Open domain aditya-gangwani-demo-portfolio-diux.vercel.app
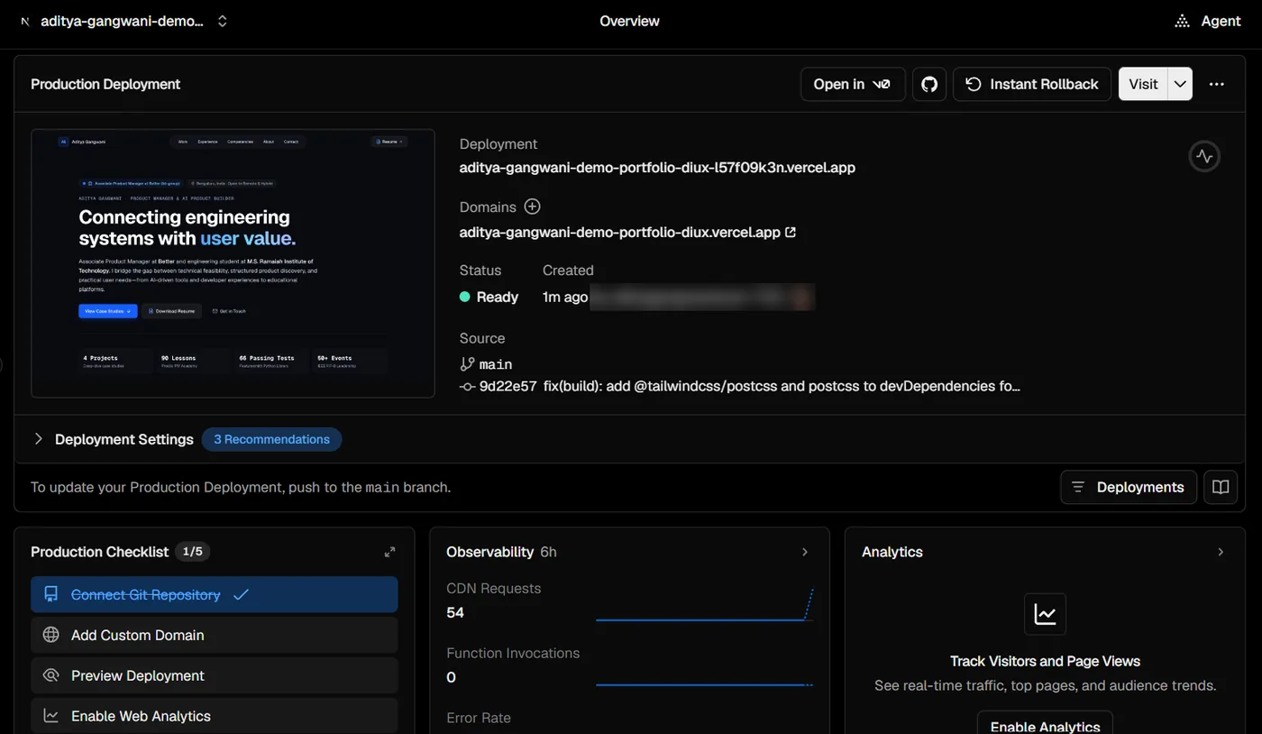 point(620,232)
